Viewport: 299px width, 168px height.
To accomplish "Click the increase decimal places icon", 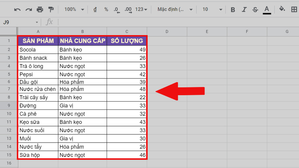I will point(128,9).
